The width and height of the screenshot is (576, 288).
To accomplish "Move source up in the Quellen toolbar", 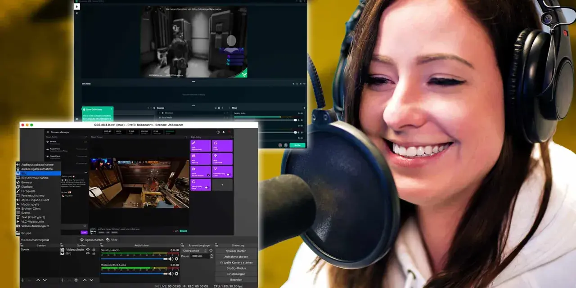I will [84, 280].
